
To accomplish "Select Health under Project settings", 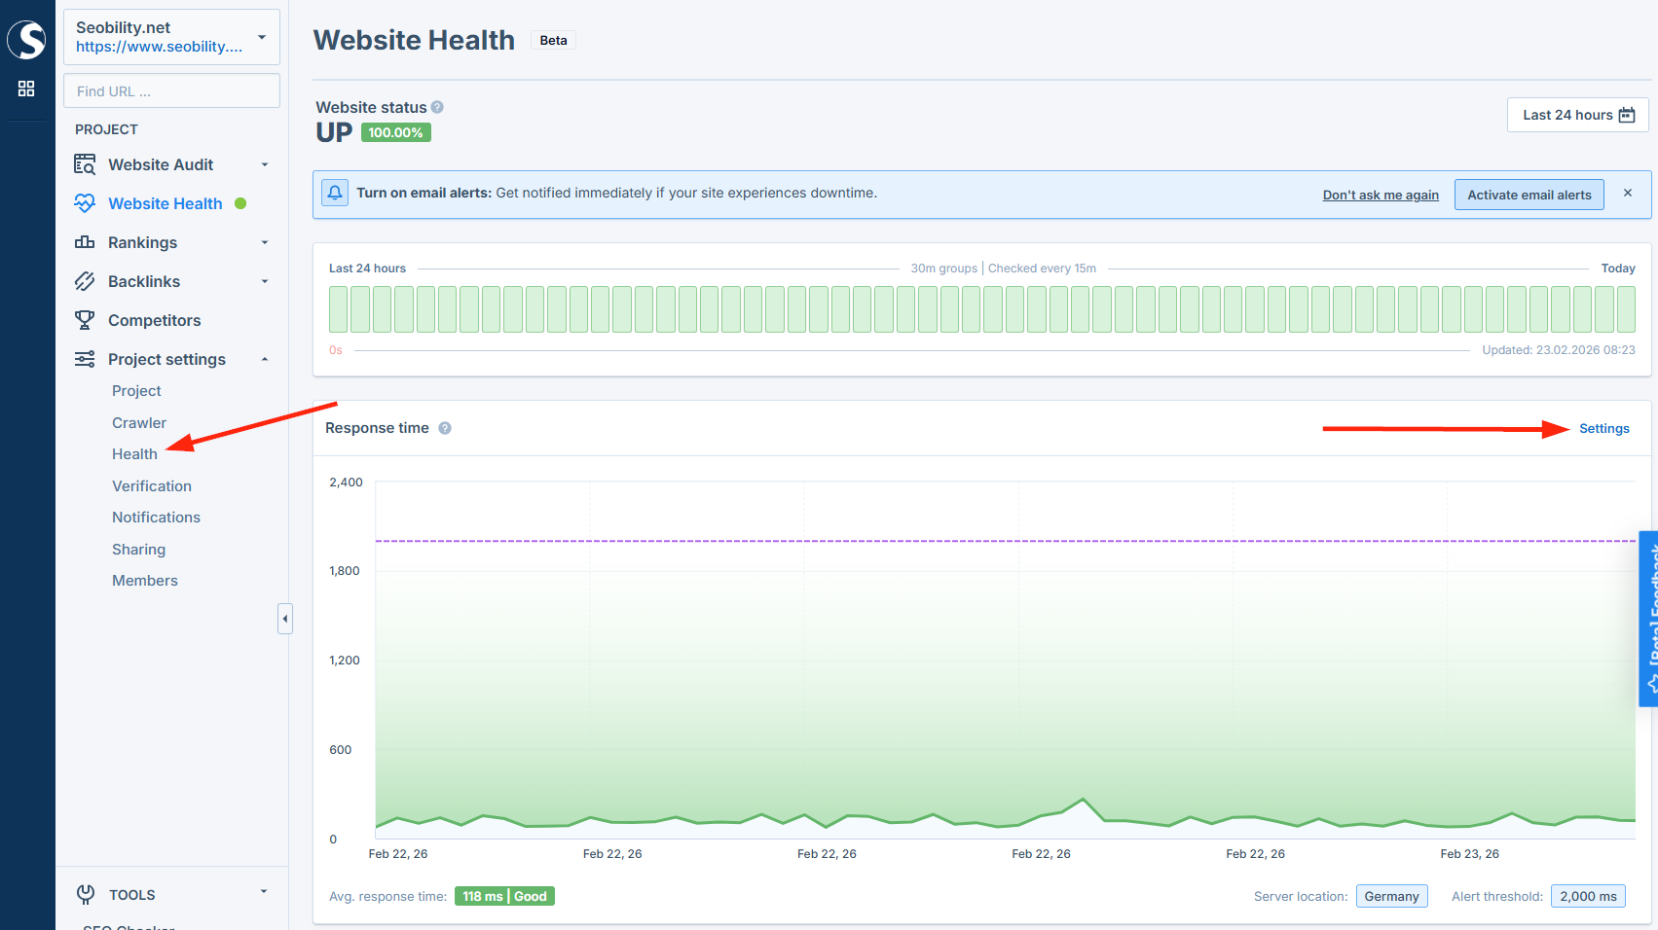I will (134, 453).
